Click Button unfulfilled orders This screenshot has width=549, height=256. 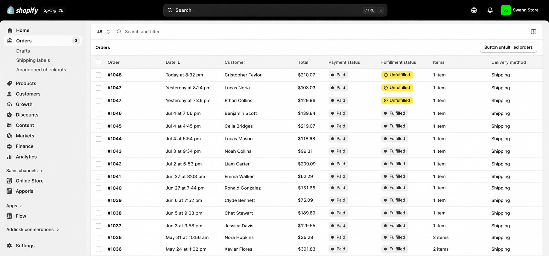[x=508, y=47]
